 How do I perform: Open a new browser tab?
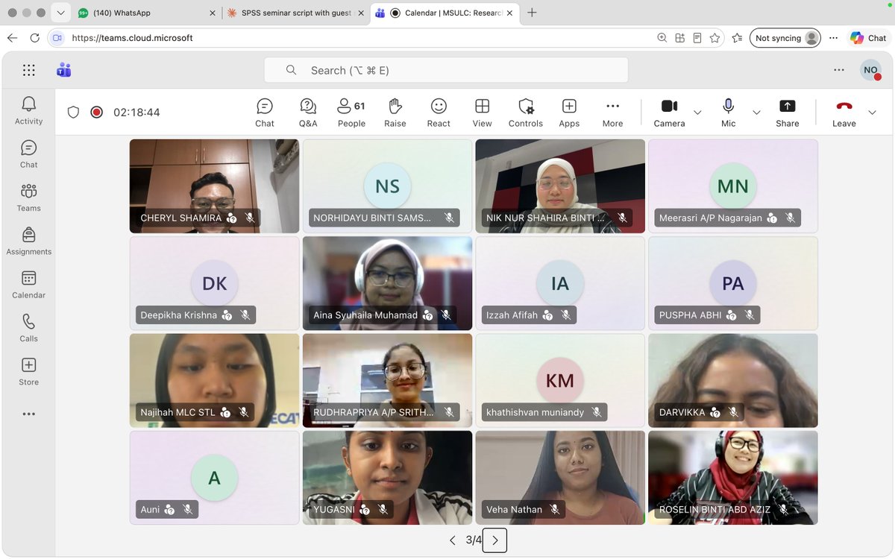532,13
